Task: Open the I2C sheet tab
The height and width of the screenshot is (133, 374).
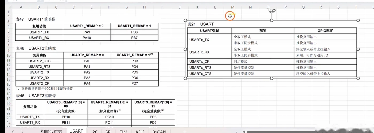Action: tap(94, 131)
